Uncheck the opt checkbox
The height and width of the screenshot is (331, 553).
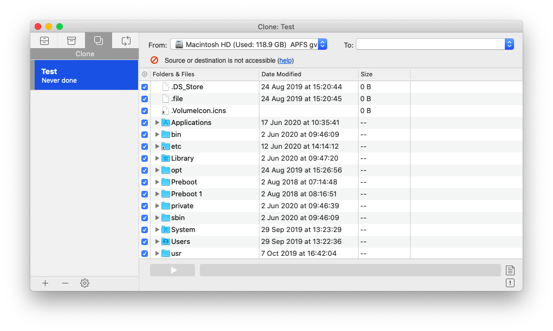point(145,170)
